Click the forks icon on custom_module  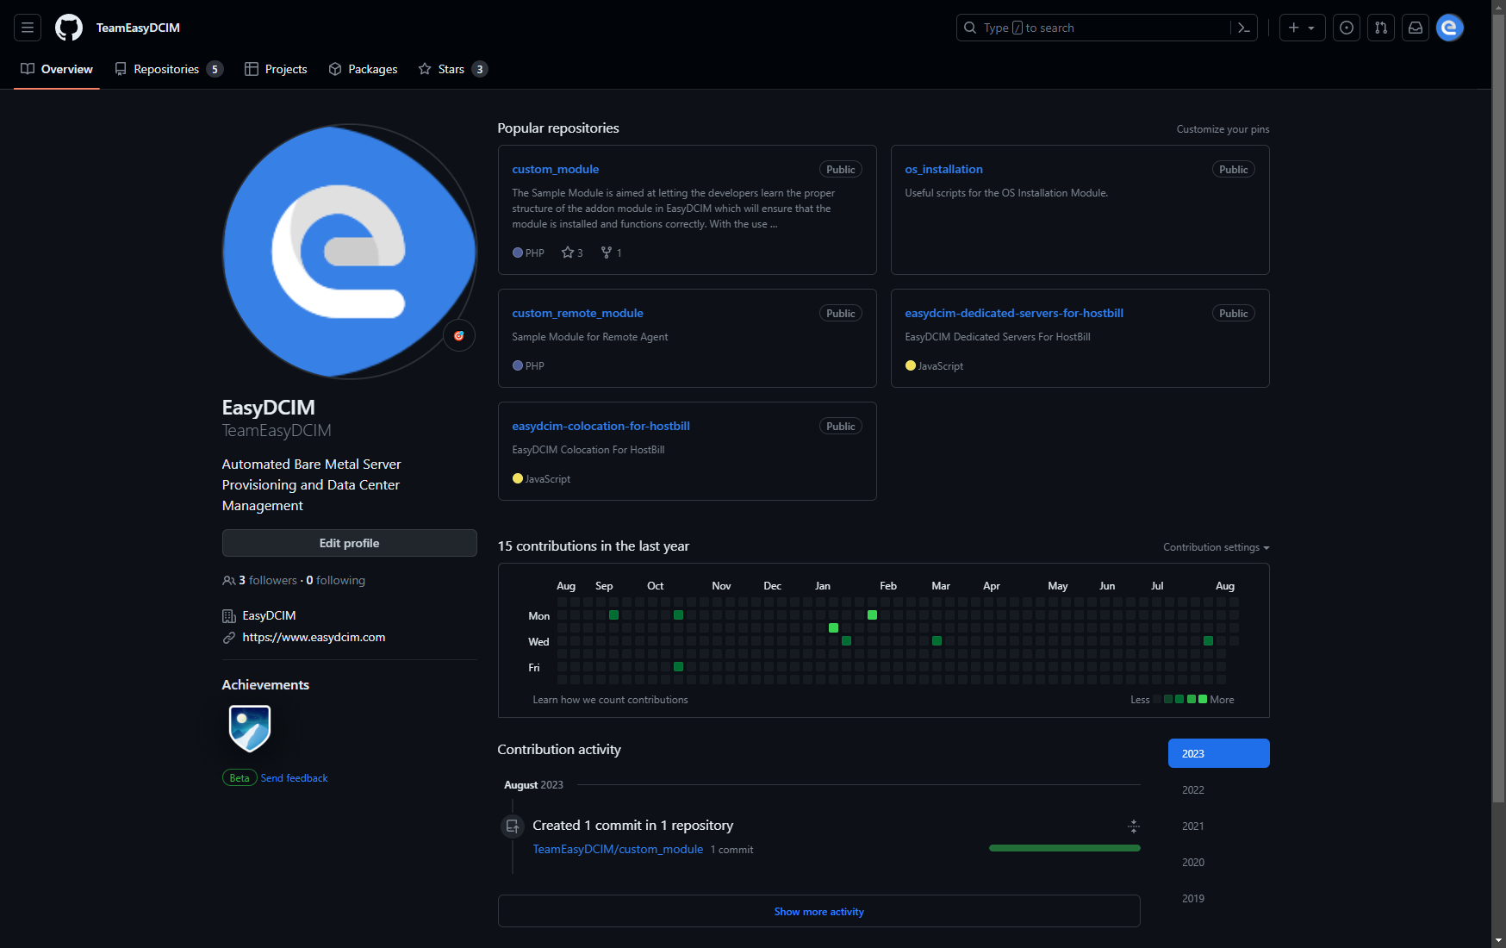point(607,253)
